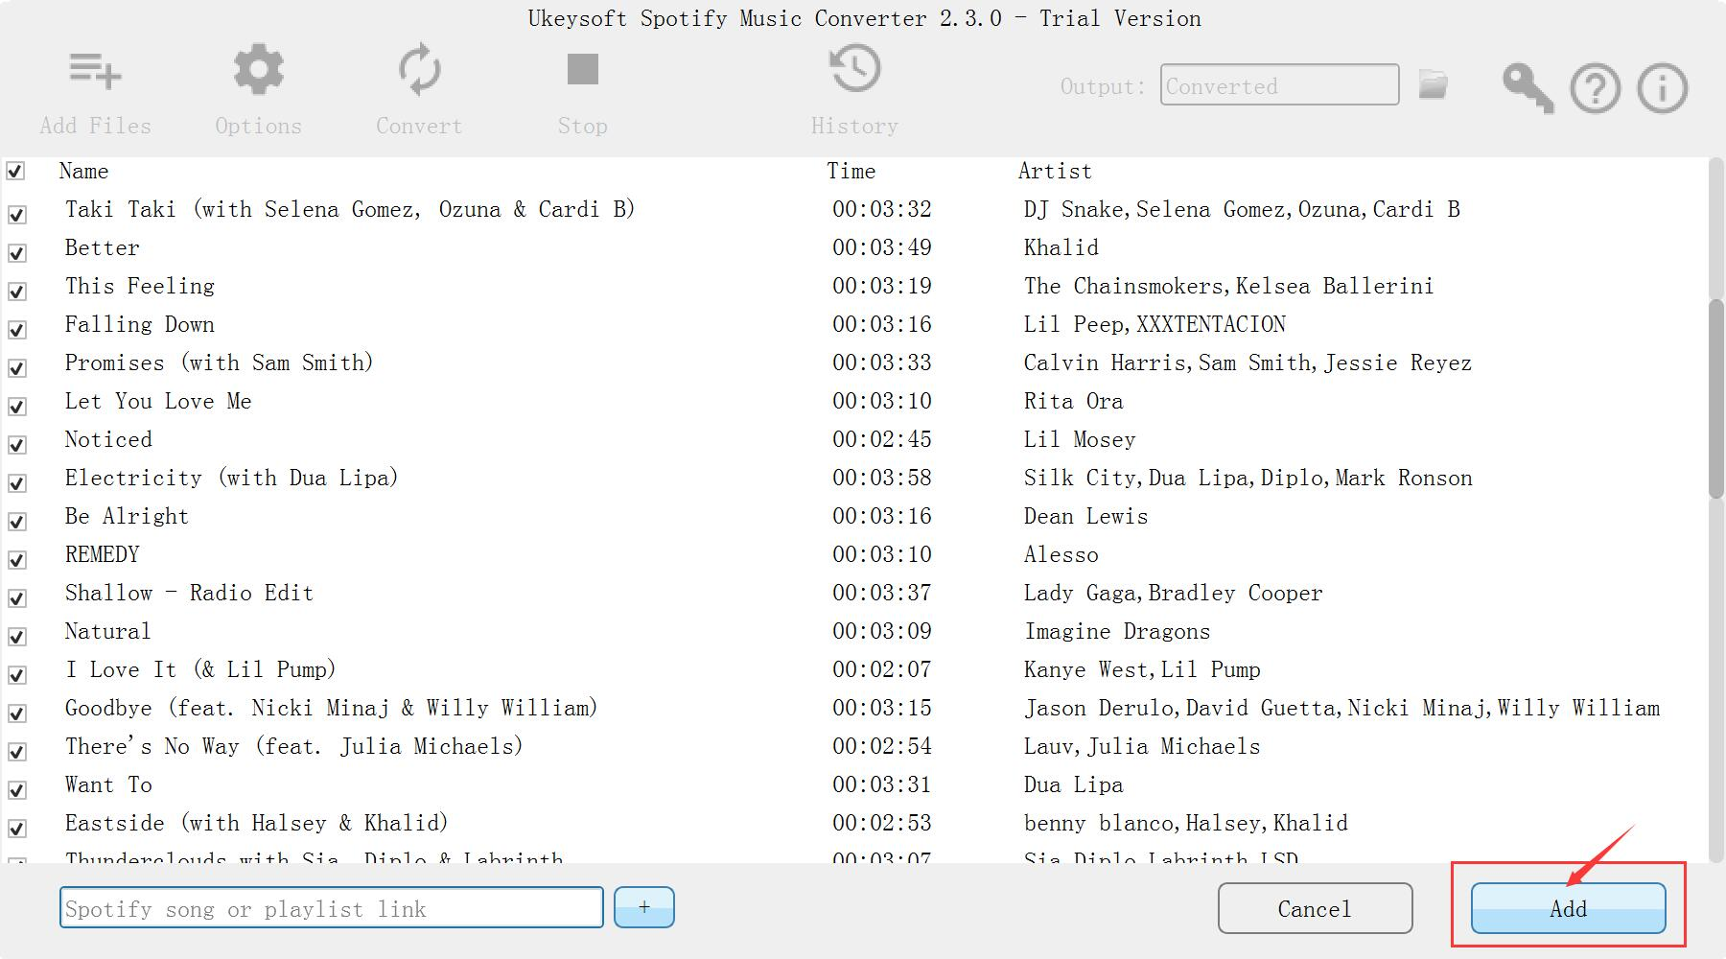Uncheck the Taki Taki song checkbox
The width and height of the screenshot is (1726, 959).
[16, 214]
